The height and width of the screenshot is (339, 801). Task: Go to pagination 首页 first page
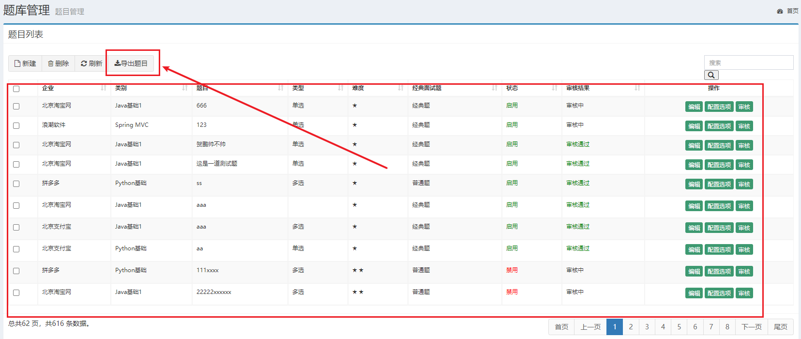pyautogui.click(x=561, y=327)
